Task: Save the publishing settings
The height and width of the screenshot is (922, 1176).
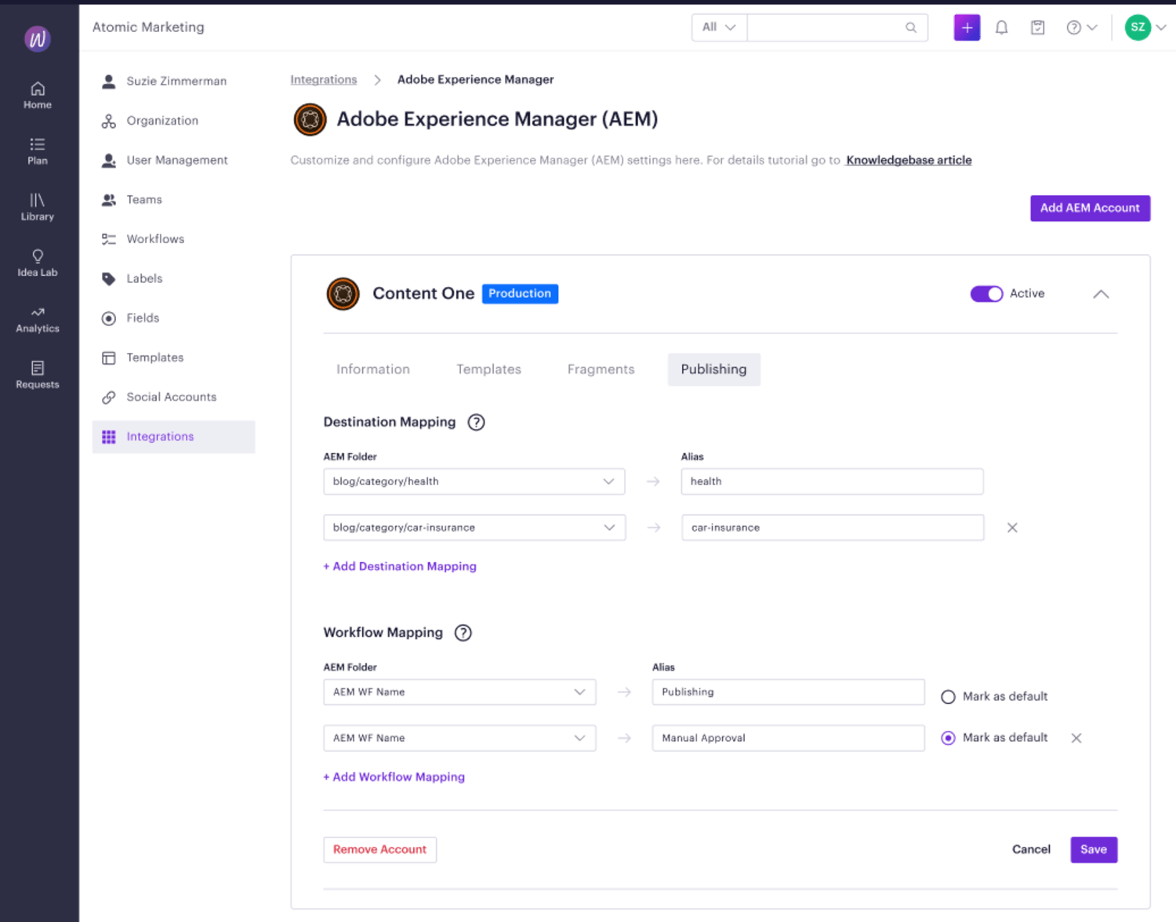Action: (1094, 850)
